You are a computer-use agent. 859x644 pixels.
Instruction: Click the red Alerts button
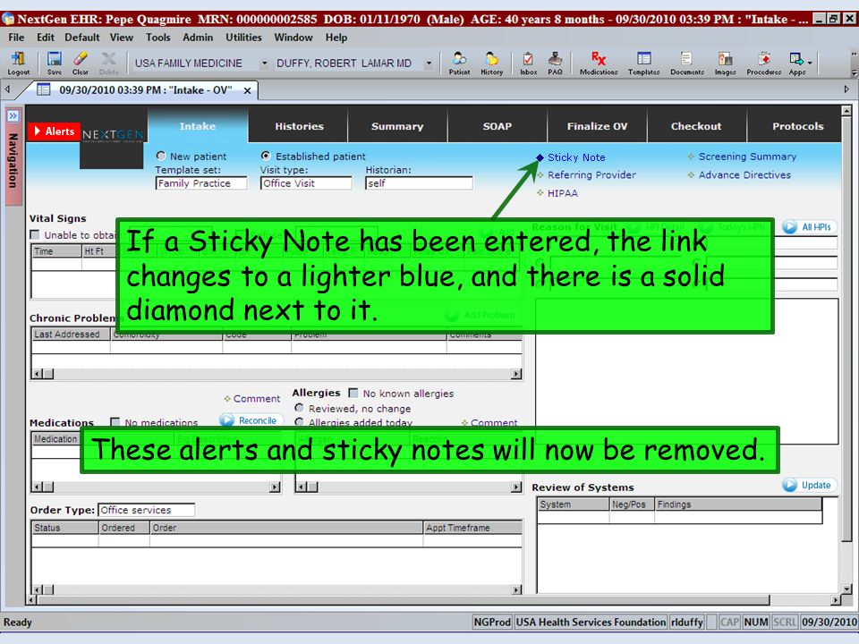[x=54, y=131]
